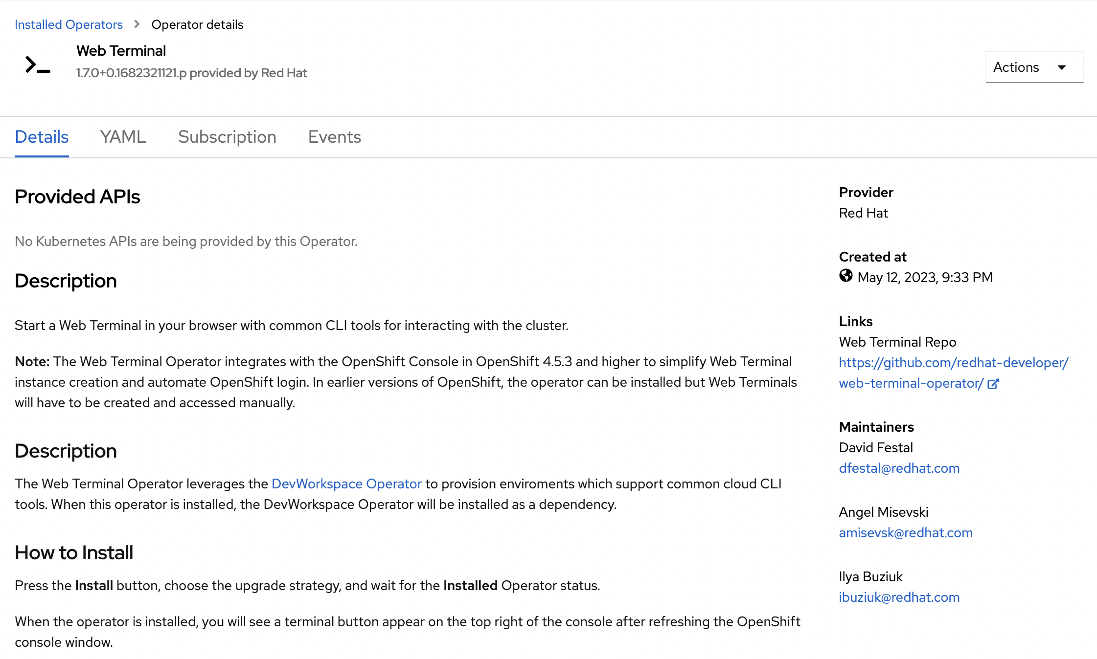Select the Details tab
1097x659 pixels.
coord(42,137)
